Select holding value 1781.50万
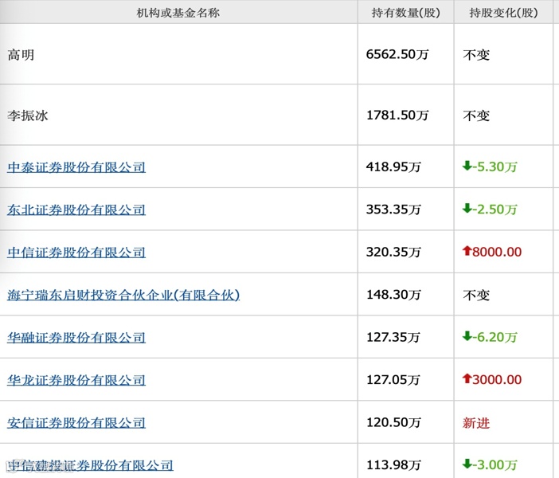This screenshot has width=559, height=478. (397, 115)
